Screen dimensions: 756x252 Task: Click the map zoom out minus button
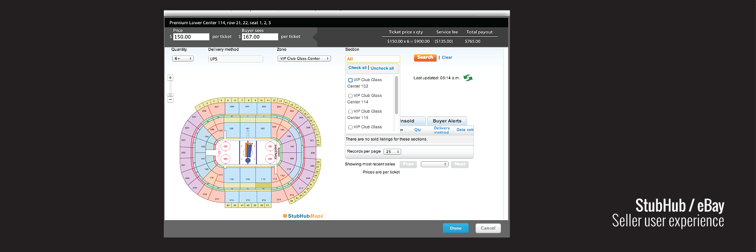click(x=170, y=99)
